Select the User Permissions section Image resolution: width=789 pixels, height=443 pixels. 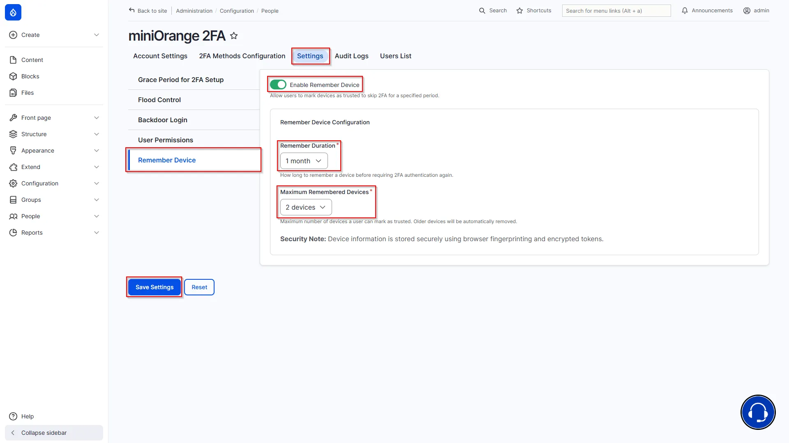coord(194,140)
